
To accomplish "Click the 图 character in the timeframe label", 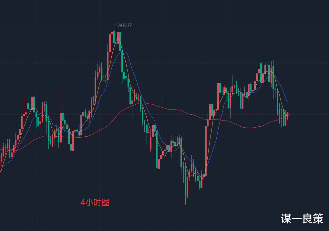I will coord(106,203).
